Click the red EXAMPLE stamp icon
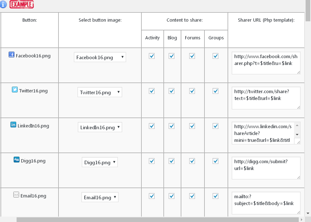The height and width of the screenshot is (222, 311). coord(22,4)
